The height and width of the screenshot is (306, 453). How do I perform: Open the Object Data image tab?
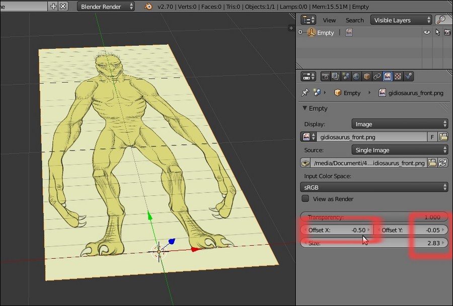387,76
